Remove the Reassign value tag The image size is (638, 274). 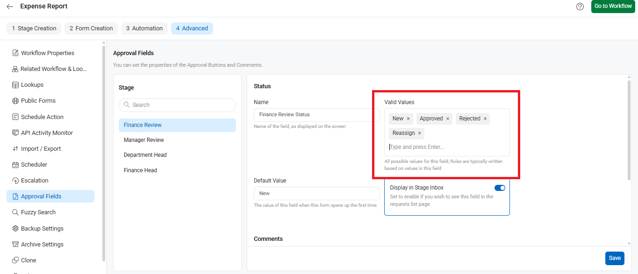420,133
